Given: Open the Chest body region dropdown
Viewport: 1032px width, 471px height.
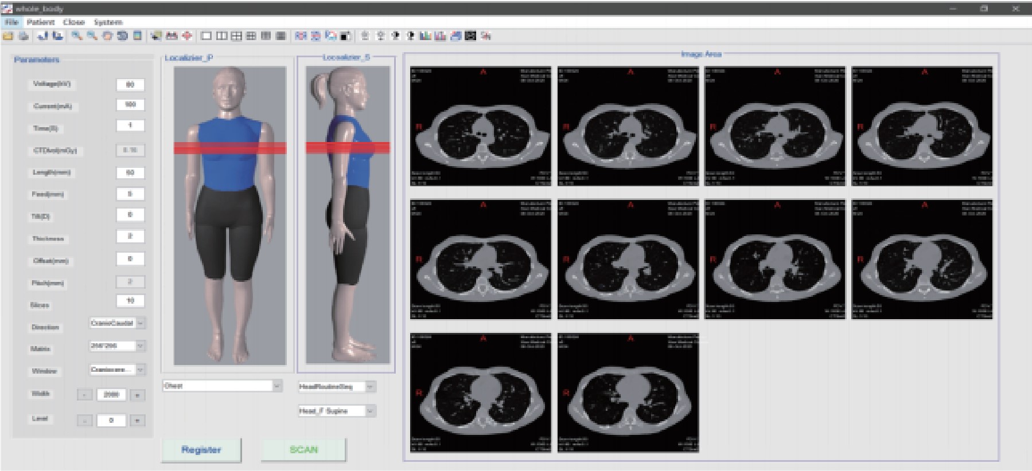Looking at the screenshot, I should pos(277,386).
